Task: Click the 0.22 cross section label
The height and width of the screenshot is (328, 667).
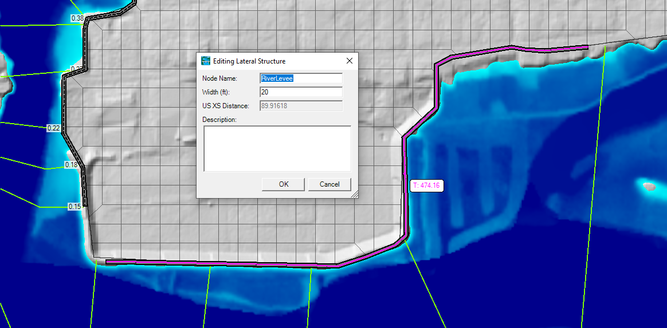Action: click(54, 128)
